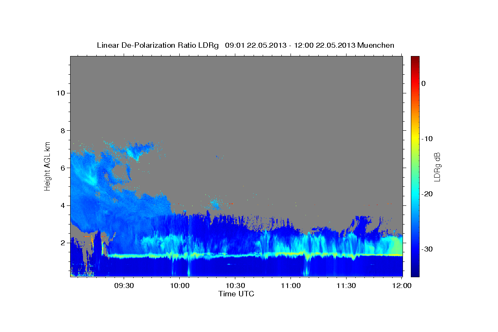Click the 11:00 time tick label
This screenshot has height=332, width=498.
(x=290, y=286)
